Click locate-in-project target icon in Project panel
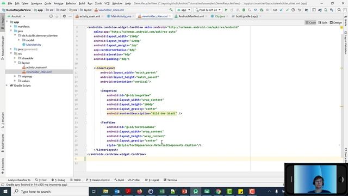This screenshot has height=196, width=348. pyautogui.click(x=51, y=16)
